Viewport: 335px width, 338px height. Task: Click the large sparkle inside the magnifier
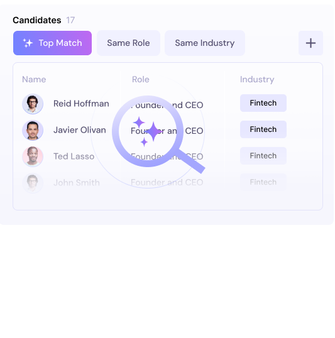(153, 131)
